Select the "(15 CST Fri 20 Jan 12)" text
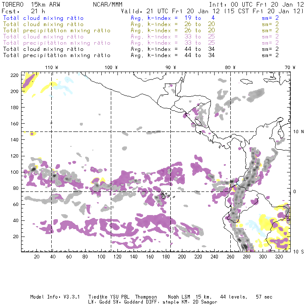This screenshot has height=306, width=306. [x=264, y=11]
